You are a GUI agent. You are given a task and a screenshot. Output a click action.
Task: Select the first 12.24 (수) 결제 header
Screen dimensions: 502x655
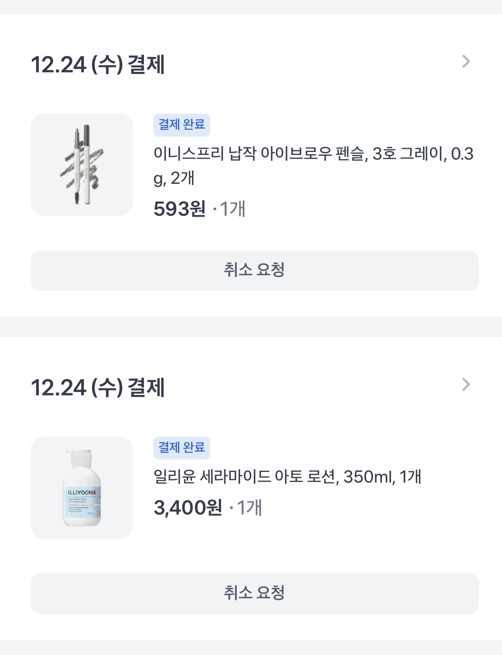click(x=98, y=65)
